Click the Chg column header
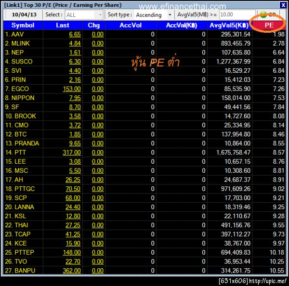This screenshot has height=286, width=289. [93, 25]
